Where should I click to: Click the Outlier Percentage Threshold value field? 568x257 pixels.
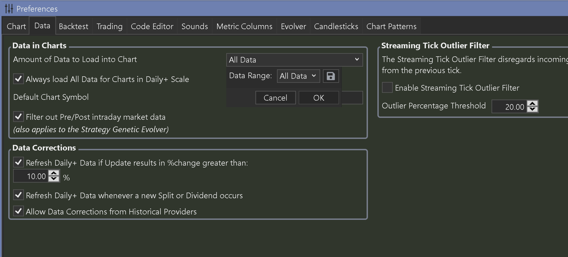[510, 107]
